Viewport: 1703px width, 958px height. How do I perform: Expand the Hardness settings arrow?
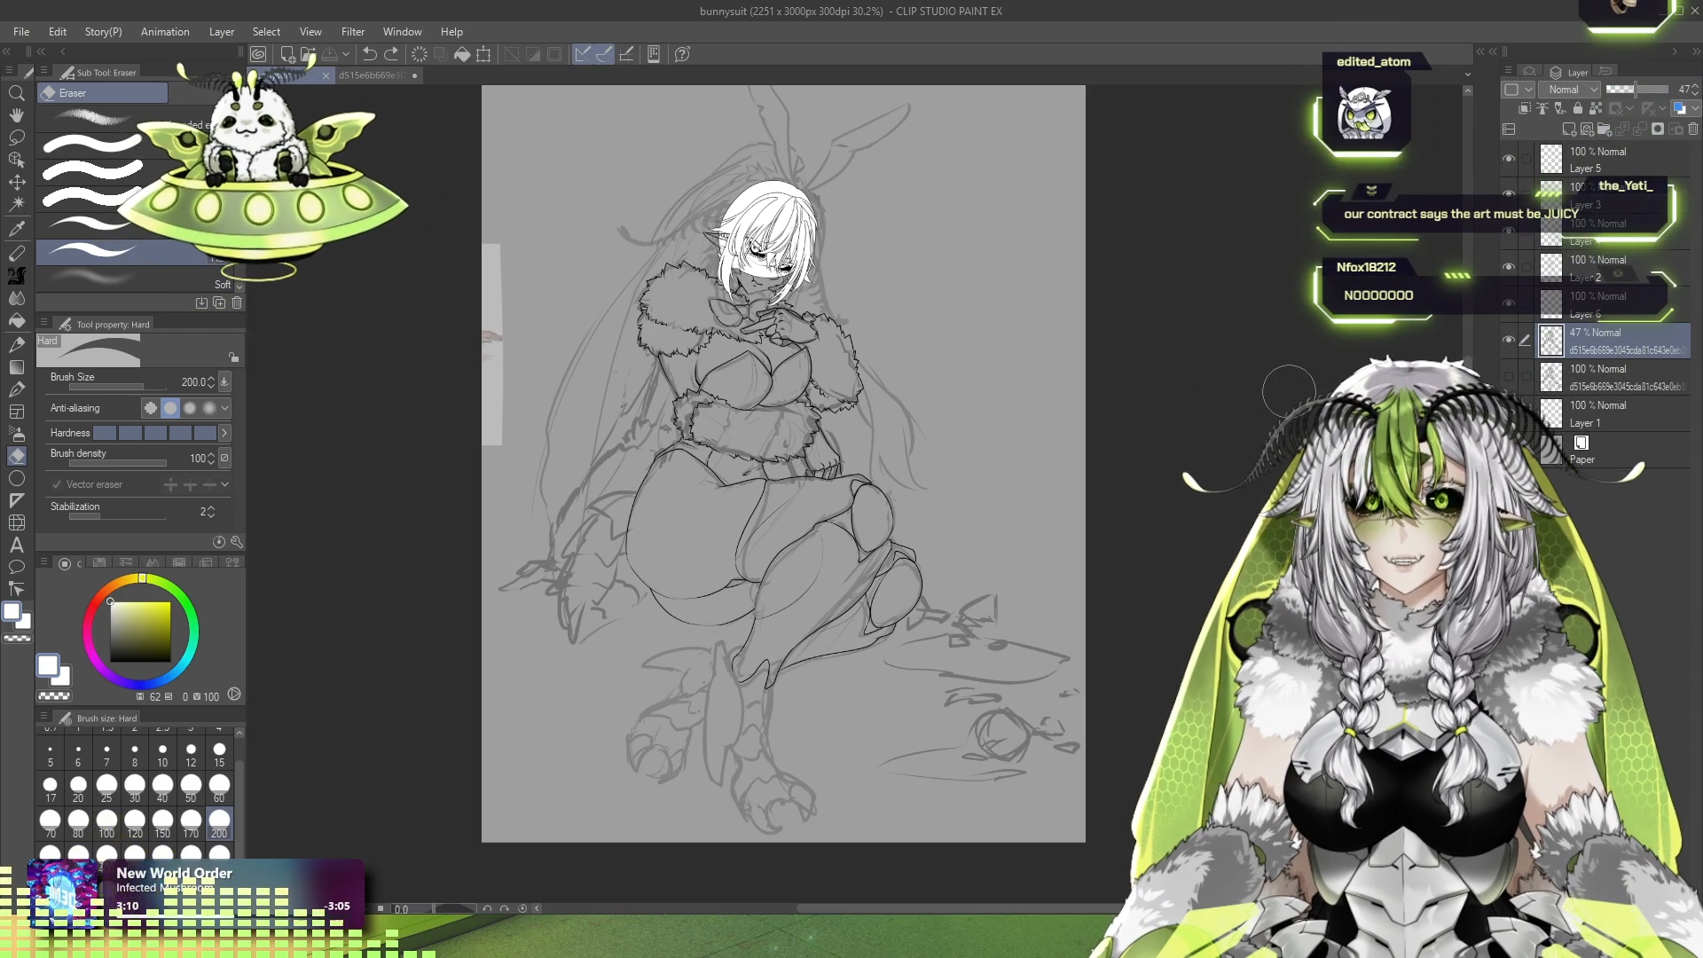click(224, 433)
